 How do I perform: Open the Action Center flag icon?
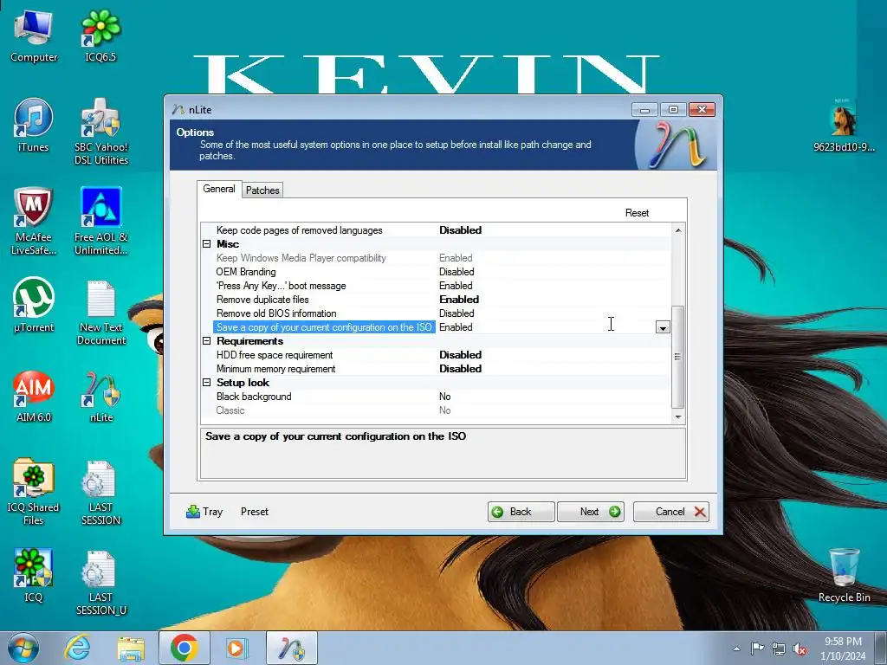[757, 648]
